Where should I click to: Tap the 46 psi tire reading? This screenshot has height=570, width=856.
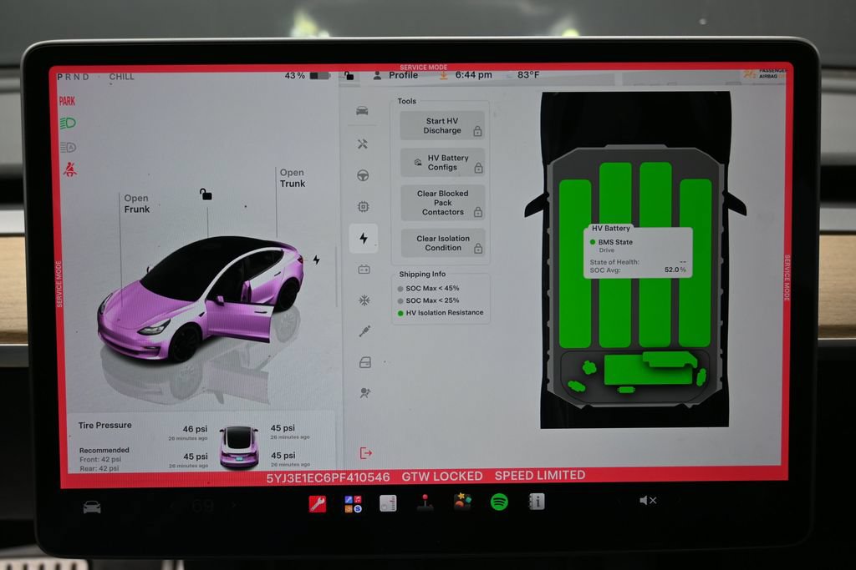tap(195, 430)
